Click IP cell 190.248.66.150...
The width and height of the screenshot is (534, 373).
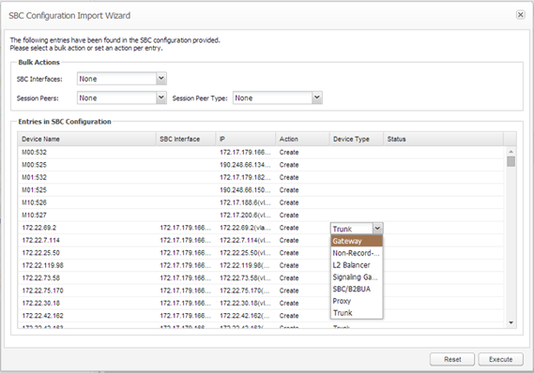tap(245, 190)
